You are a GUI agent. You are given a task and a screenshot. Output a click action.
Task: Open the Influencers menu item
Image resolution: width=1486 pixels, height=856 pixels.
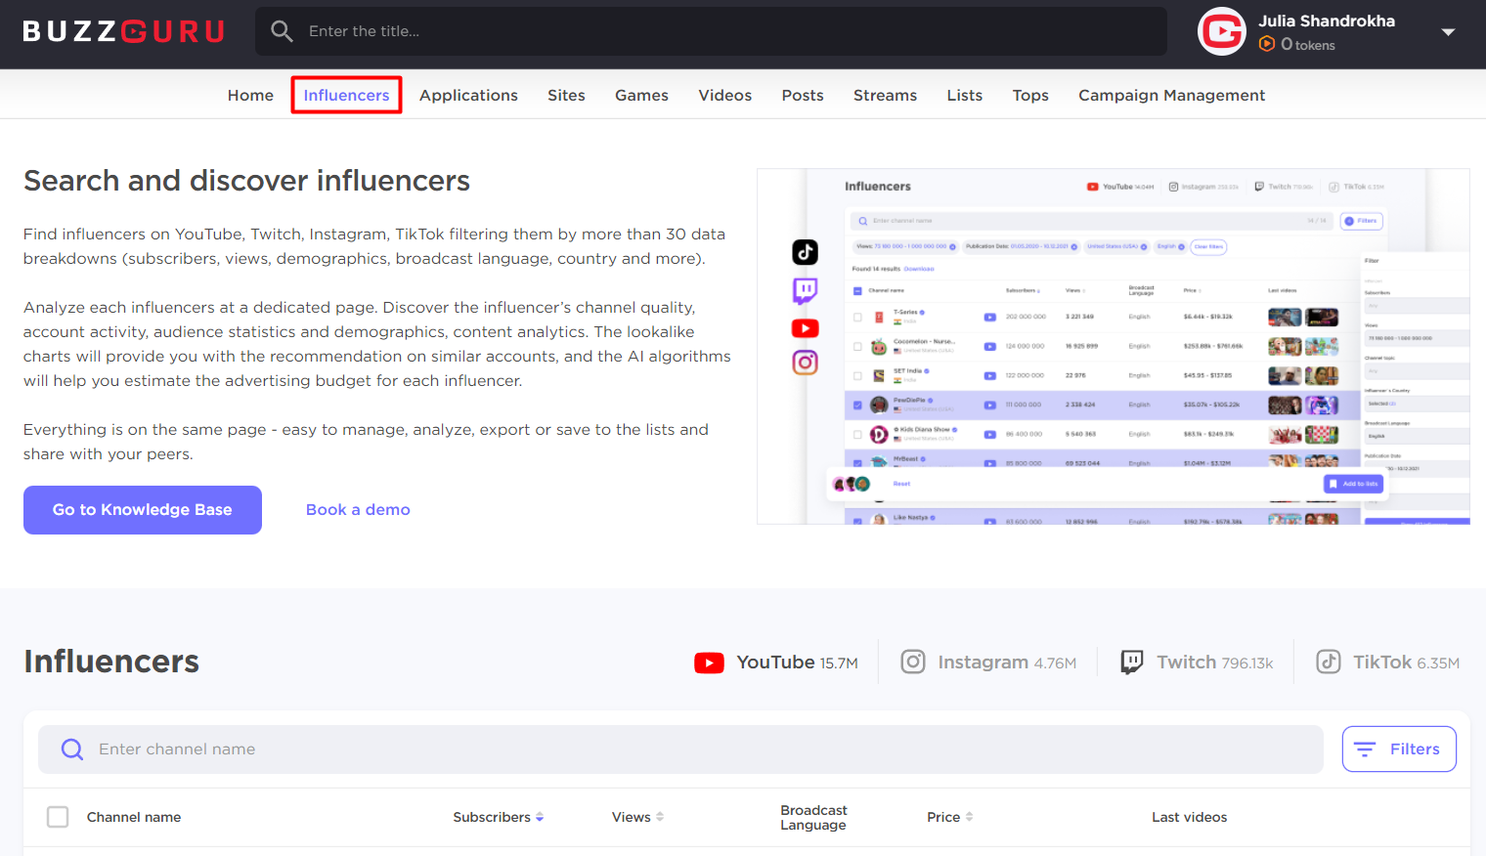[346, 95]
